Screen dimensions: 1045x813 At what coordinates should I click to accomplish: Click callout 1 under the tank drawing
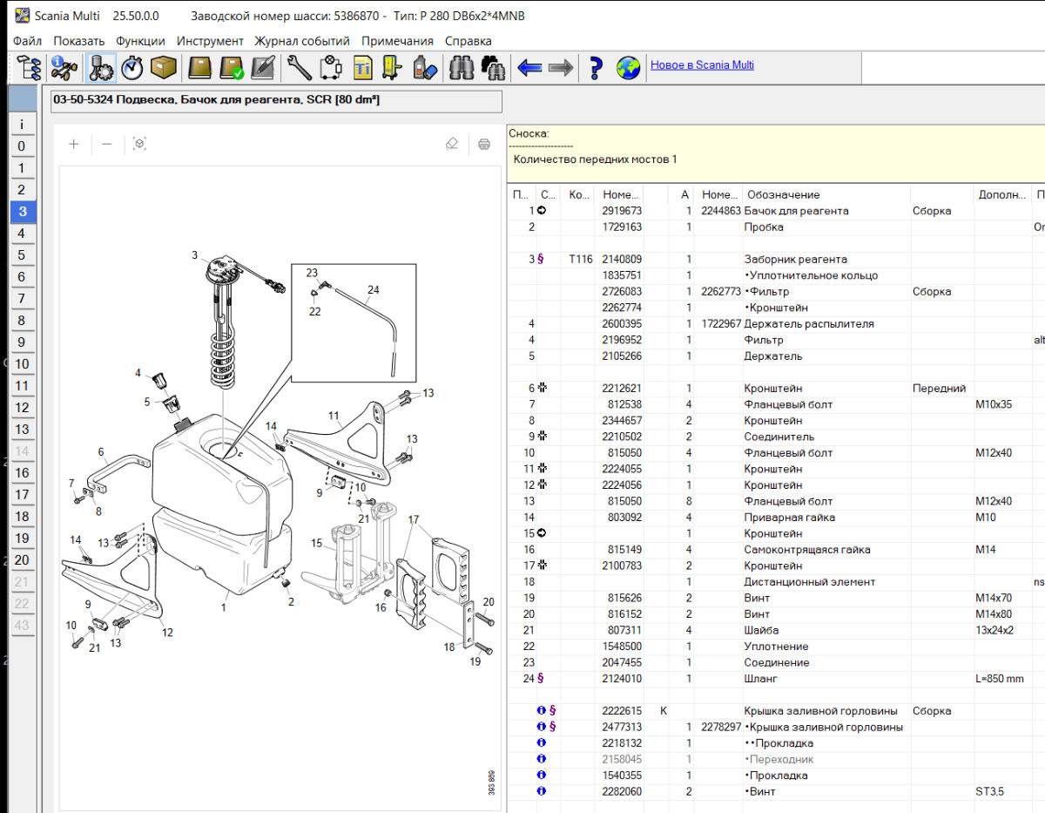pyautogui.click(x=224, y=608)
